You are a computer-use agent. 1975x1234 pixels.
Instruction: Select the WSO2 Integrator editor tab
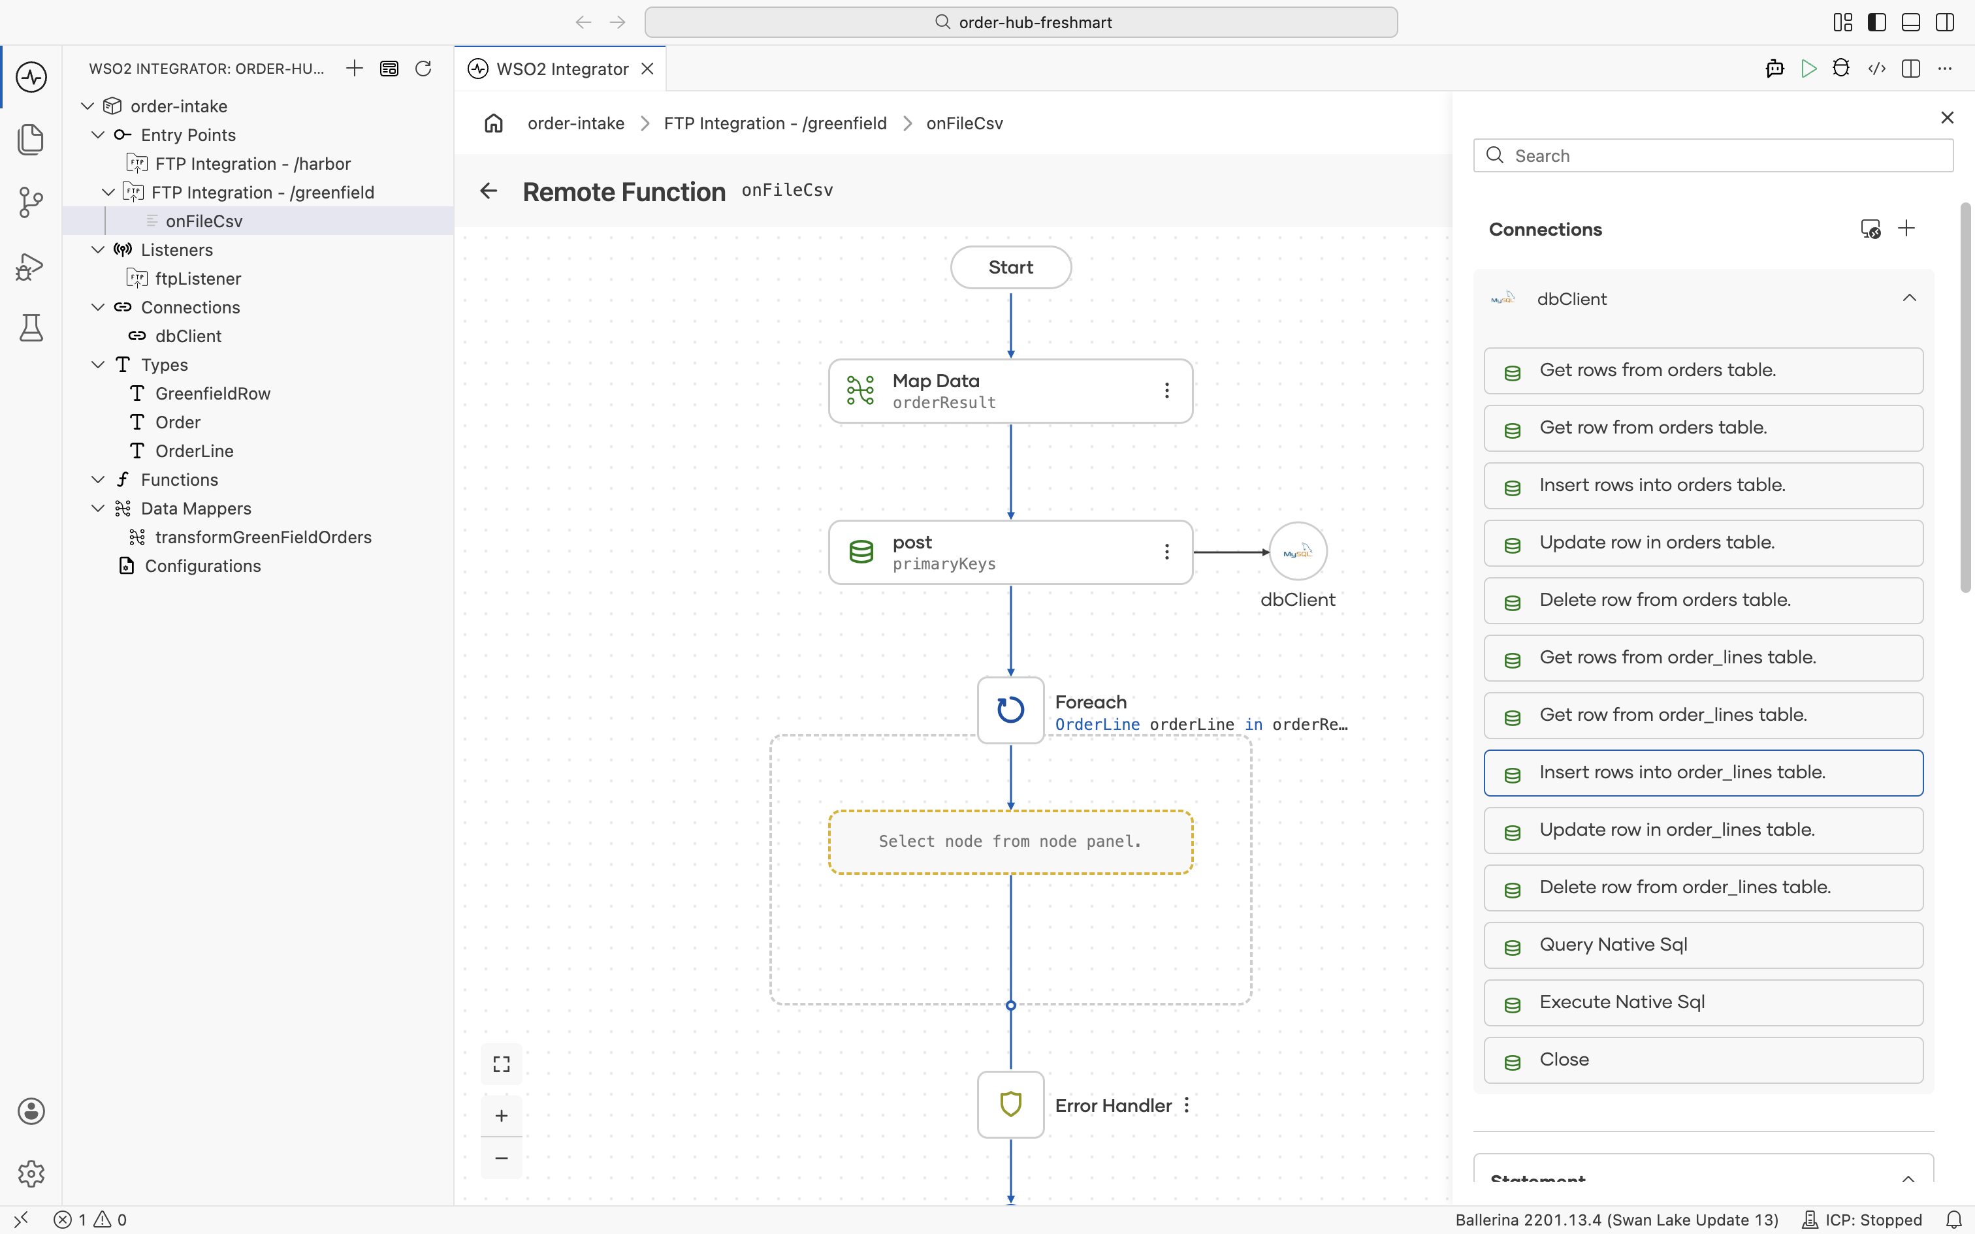[560, 69]
